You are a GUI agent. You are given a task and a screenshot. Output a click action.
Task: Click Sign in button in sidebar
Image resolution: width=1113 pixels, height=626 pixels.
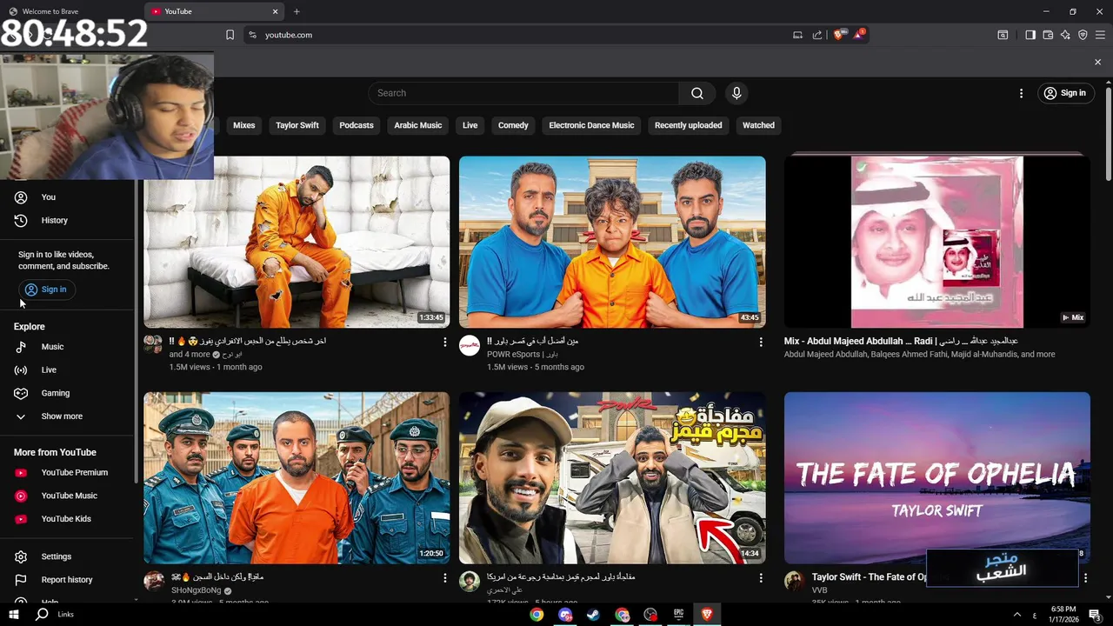pos(46,290)
